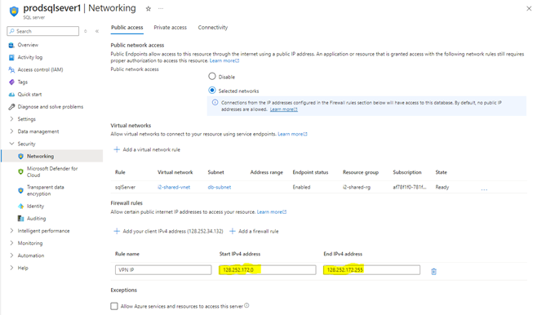Open the Identity page

[x=35, y=206]
